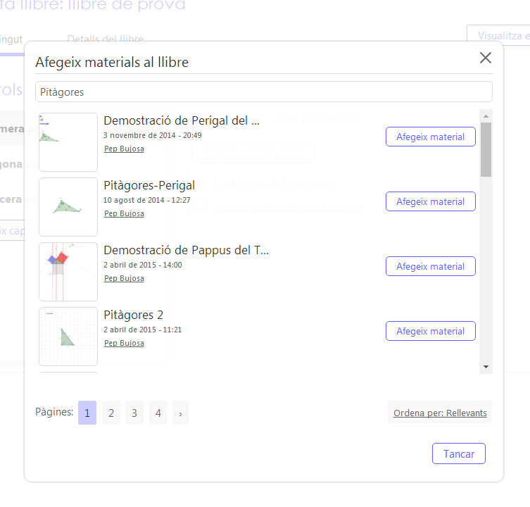Select the Pitàgores-Perigal title
The height and width of the screenshot is (507, 530).
149,185
